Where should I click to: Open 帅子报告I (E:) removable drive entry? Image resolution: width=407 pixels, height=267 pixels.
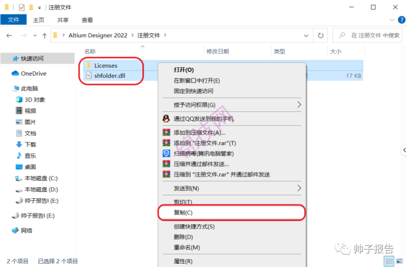(x=33, y=216)
